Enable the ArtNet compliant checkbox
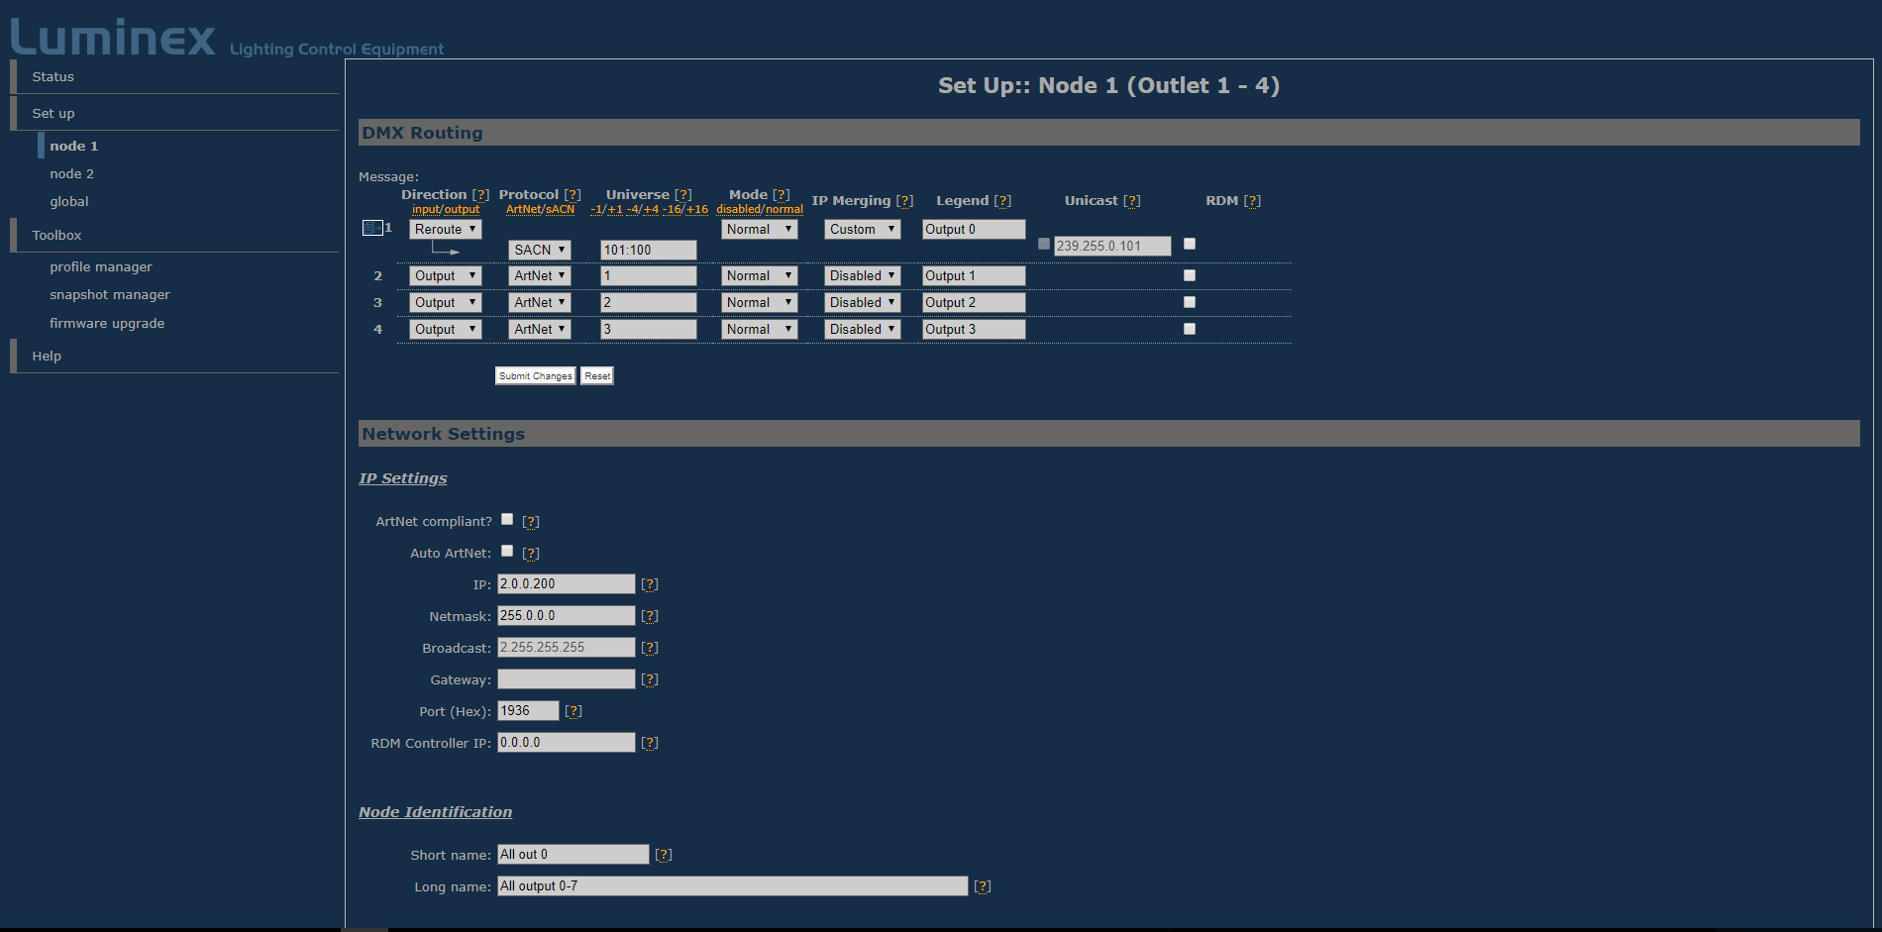 507,519
